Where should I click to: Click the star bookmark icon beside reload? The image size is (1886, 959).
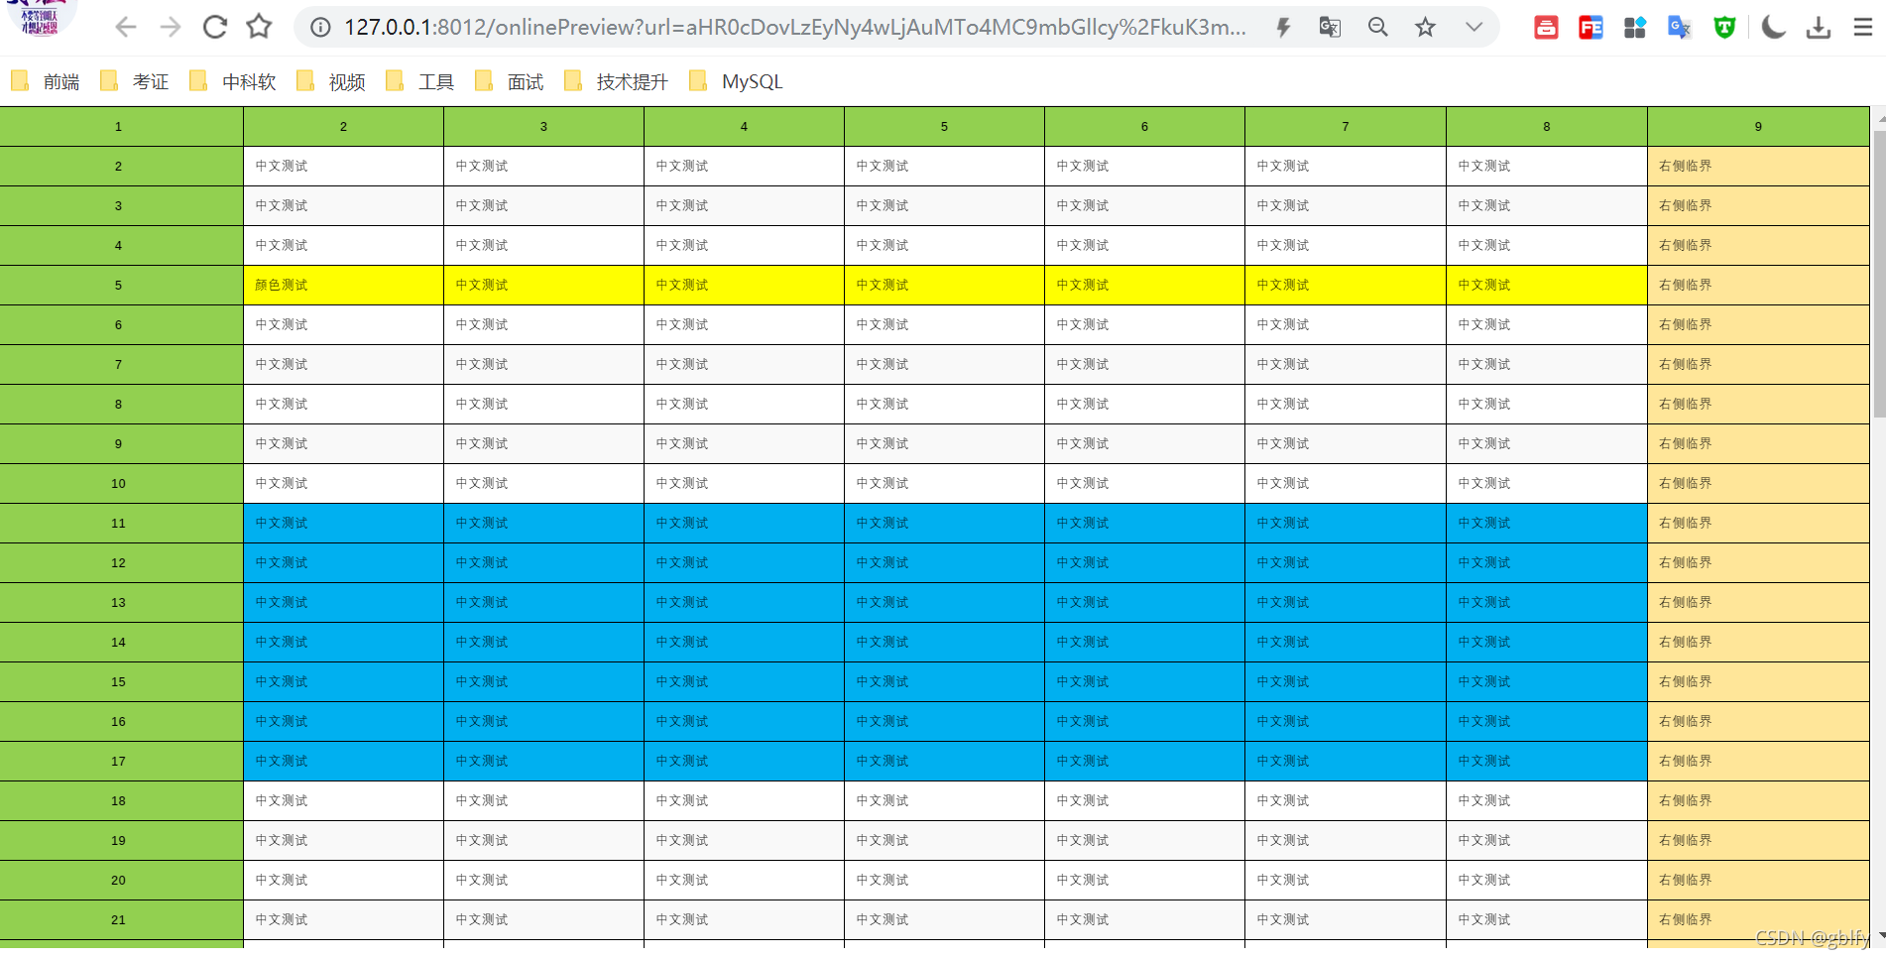(259, 27)
